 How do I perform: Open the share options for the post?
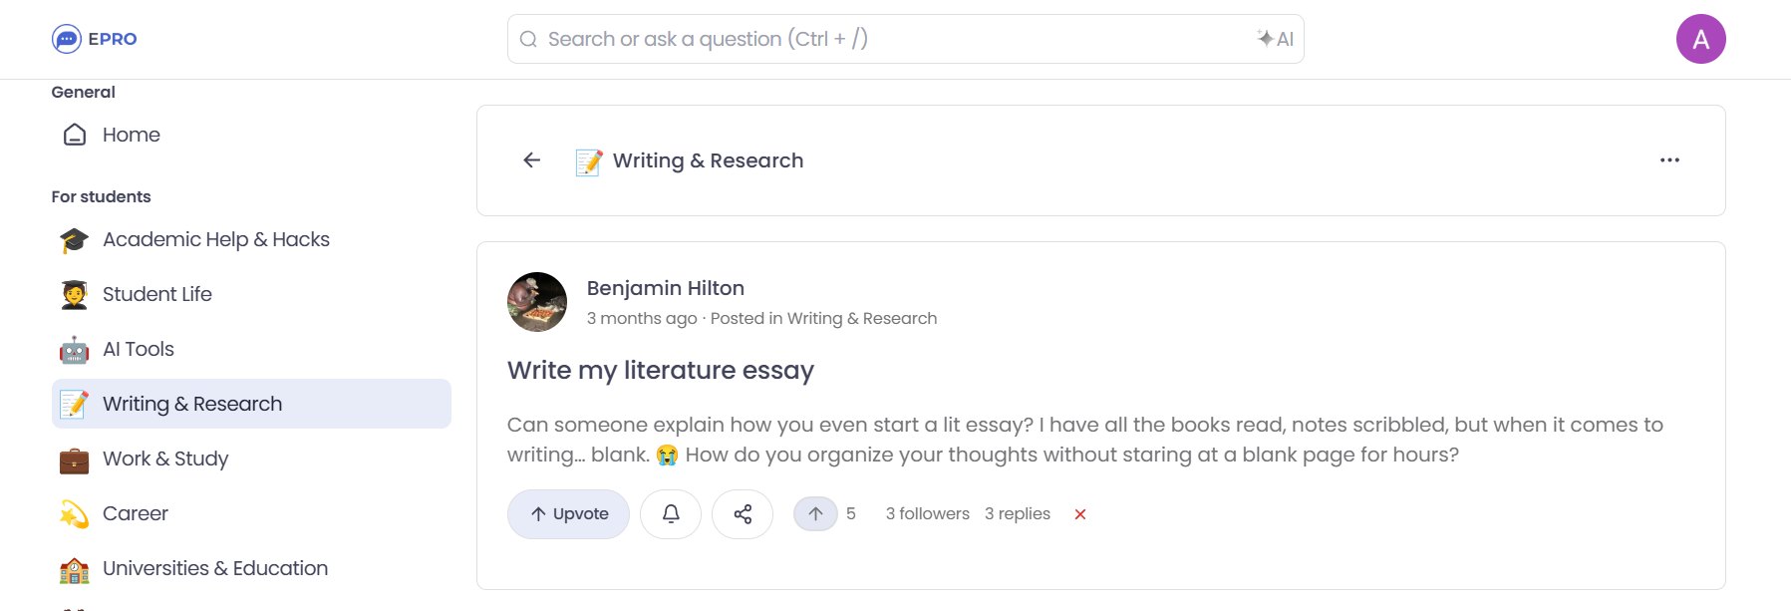click(x=742, y=514)
